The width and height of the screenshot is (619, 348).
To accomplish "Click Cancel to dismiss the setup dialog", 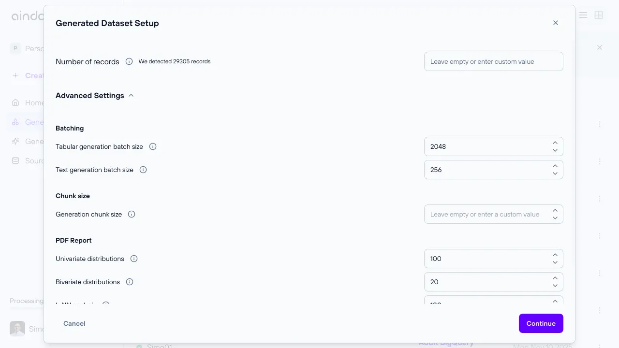I will click(x=74, y=323).
